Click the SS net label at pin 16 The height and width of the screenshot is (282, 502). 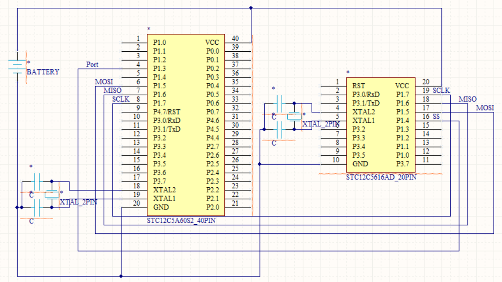(x=436, y=116)
